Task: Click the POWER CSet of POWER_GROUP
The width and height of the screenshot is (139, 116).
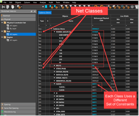Action: click(x=95, y=32)
